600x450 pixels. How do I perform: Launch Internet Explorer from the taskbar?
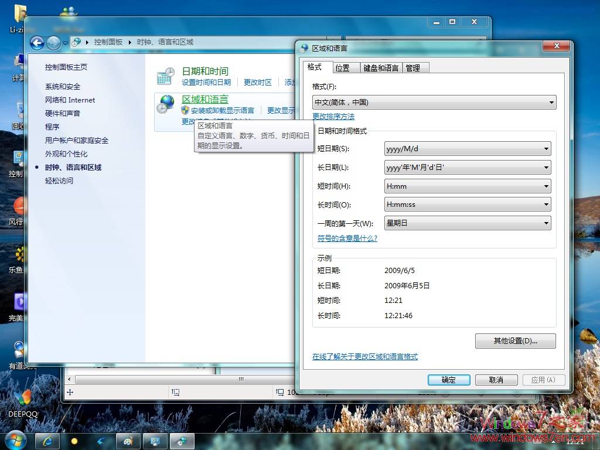(47, 441)
